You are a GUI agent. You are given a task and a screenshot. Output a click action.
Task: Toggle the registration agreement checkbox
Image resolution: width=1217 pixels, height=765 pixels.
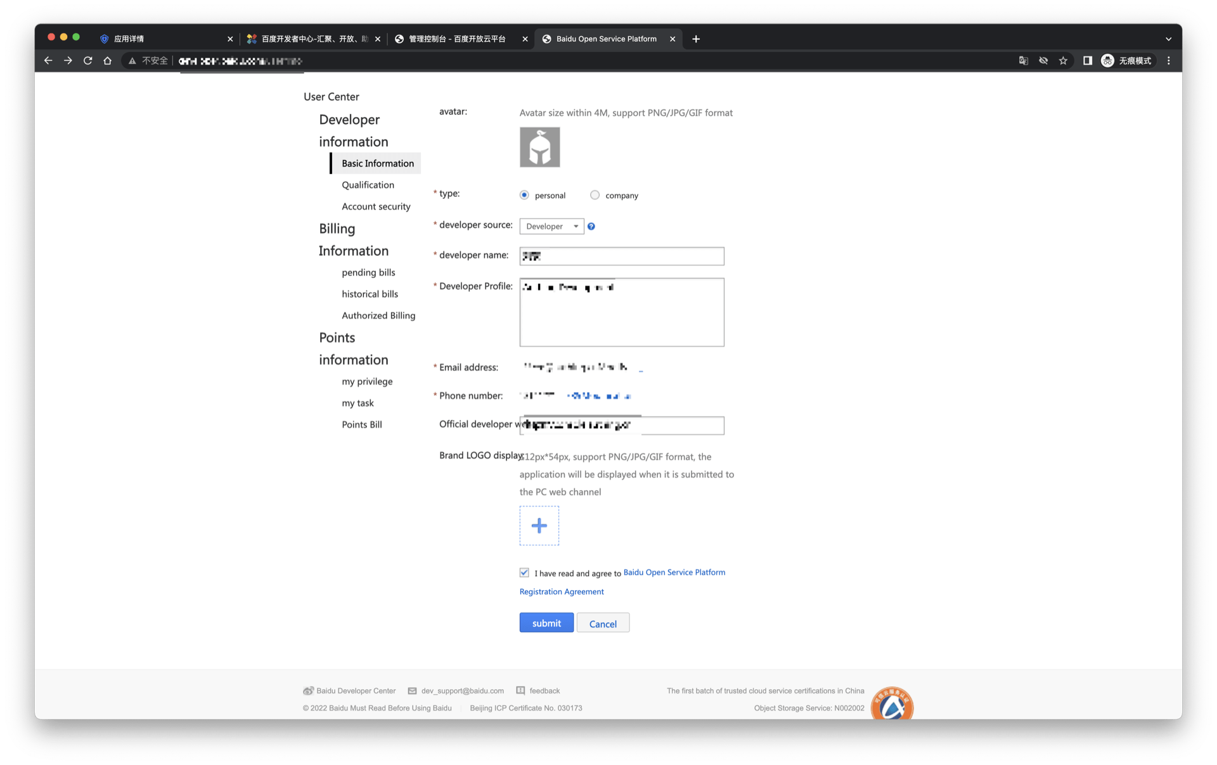pyautogui.click(x=524, y=572)
